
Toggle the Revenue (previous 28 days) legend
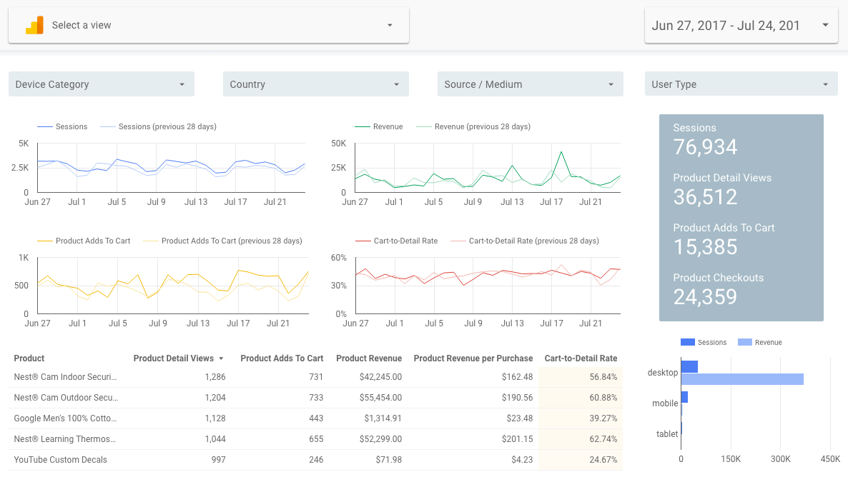coord(473,126)
